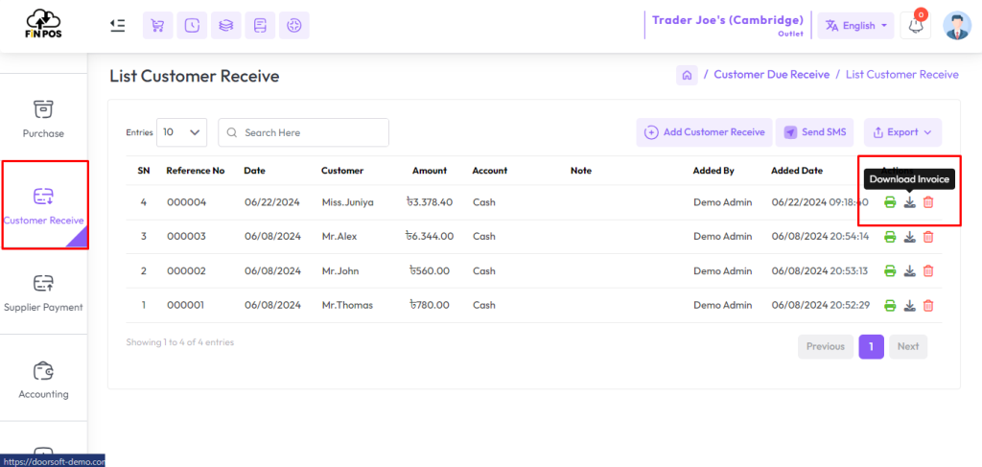Open List Customer Receive breadcrumb link
The width and height of the screenshot is (982, 467).
(901, 75)
